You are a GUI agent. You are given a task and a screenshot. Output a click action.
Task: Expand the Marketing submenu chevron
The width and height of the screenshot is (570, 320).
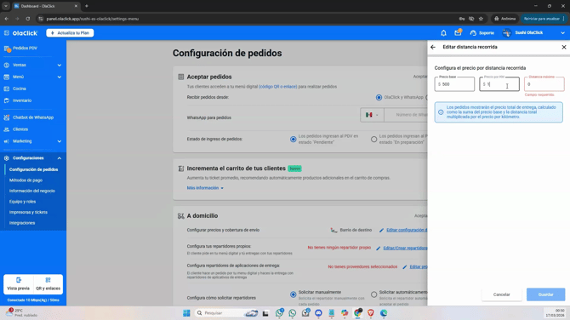pyautogui.click(x=60, y=141)
